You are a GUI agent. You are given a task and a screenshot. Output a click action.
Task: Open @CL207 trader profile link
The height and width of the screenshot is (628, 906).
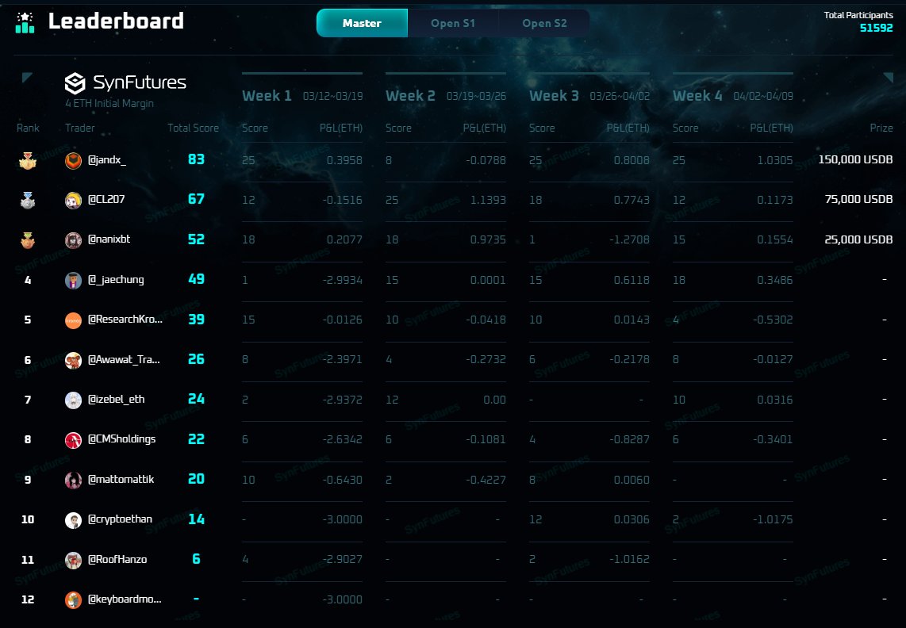tap(106, 199)
